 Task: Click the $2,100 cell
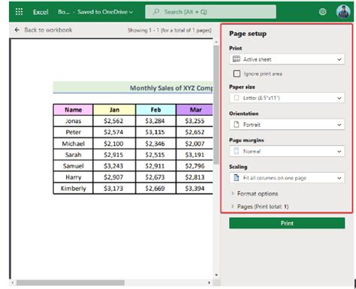114,143
